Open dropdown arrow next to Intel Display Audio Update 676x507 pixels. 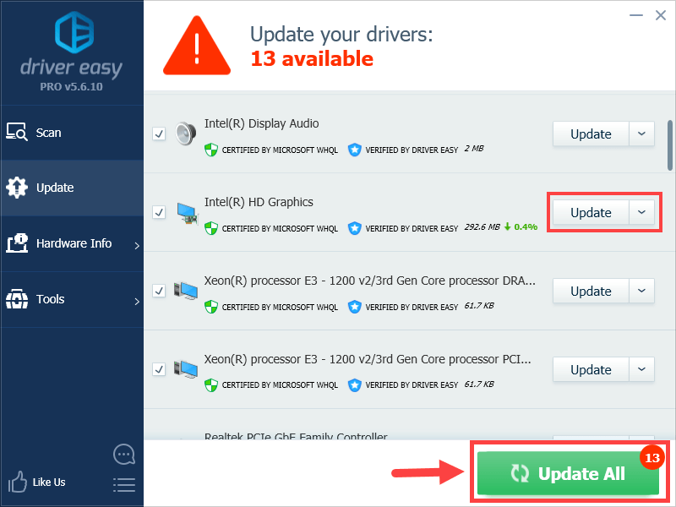(641, 134)
